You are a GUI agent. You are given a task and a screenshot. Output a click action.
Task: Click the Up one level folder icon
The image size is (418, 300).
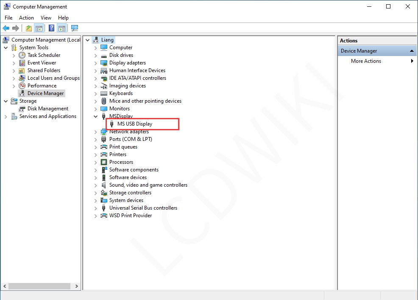tap(29, 28)
